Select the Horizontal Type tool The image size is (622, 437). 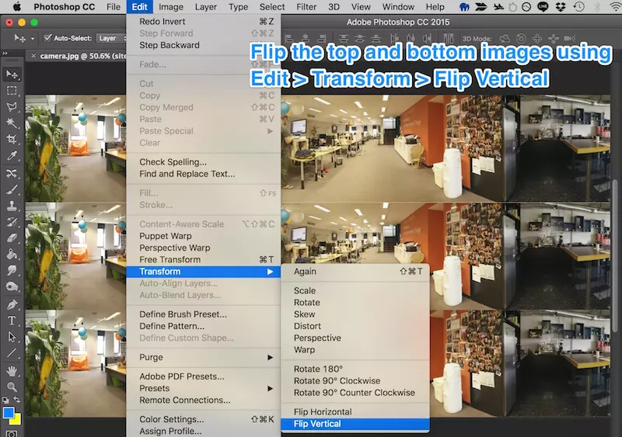12,321
